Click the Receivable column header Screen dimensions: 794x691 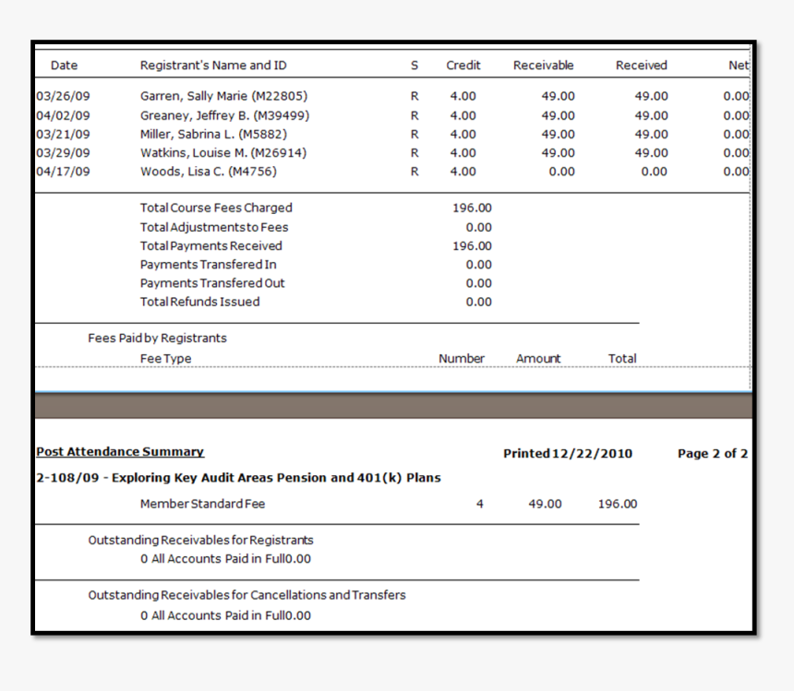tap(543, 66)
